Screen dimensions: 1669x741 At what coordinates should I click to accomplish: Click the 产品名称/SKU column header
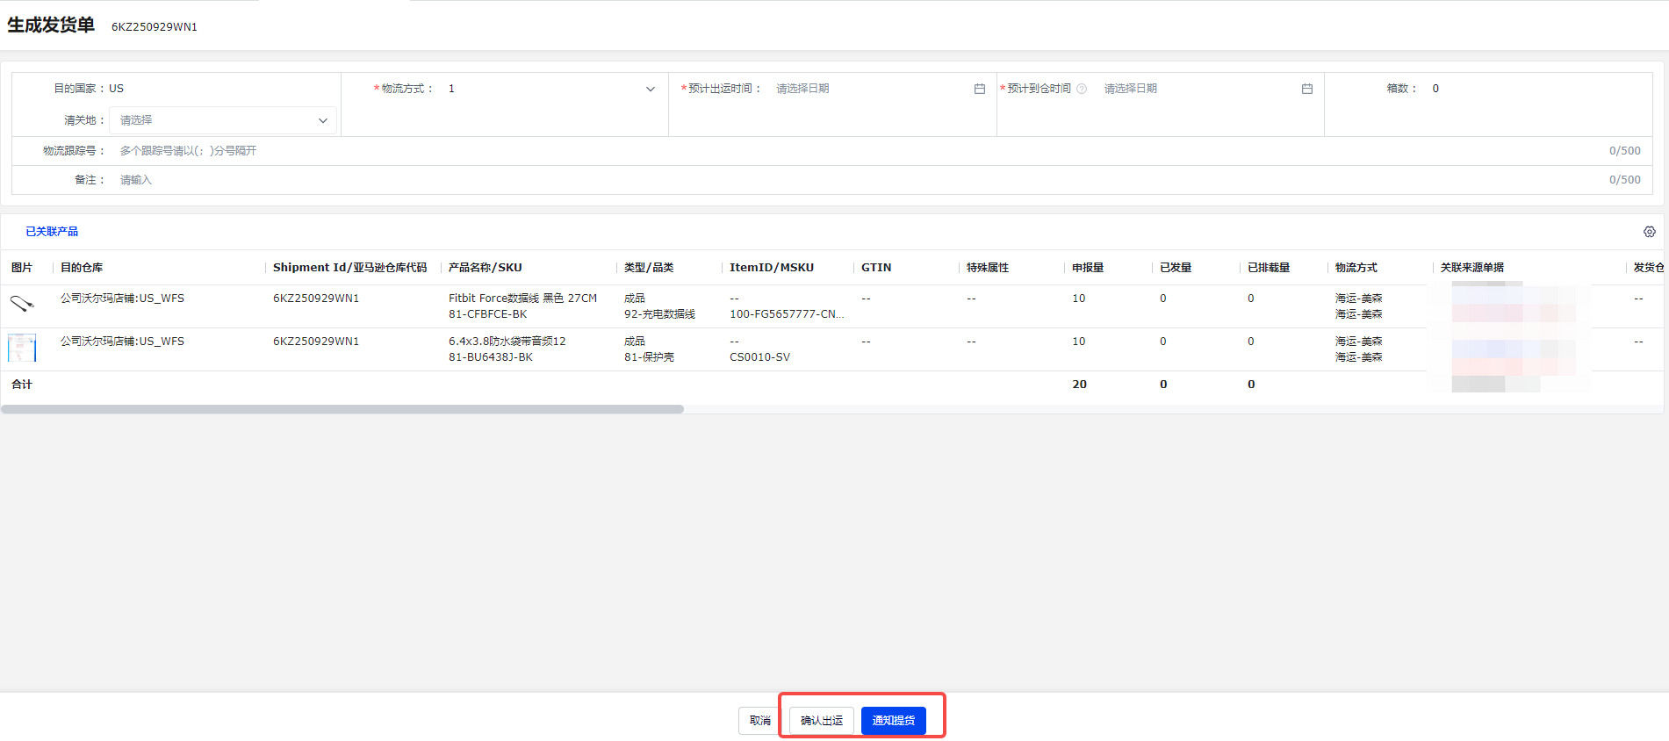(486, 268)
